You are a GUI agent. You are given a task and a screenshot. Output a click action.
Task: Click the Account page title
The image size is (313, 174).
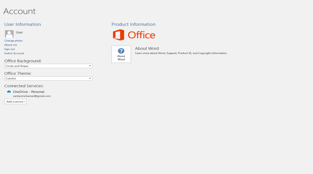click(20, 11)
